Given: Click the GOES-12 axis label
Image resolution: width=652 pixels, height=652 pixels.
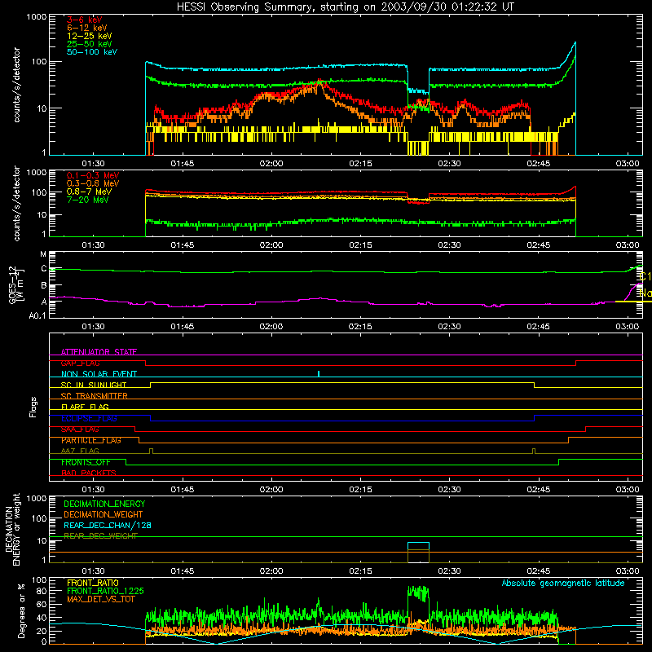Looking at the screenshot, I should tap(16, 284).
